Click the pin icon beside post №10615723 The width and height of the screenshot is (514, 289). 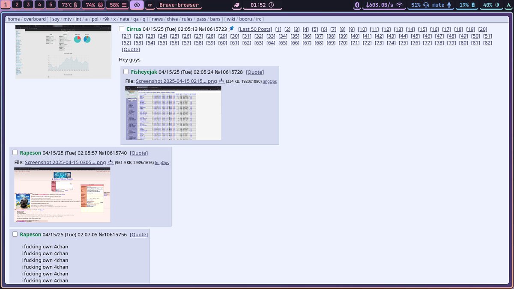(x=231, y=29)
